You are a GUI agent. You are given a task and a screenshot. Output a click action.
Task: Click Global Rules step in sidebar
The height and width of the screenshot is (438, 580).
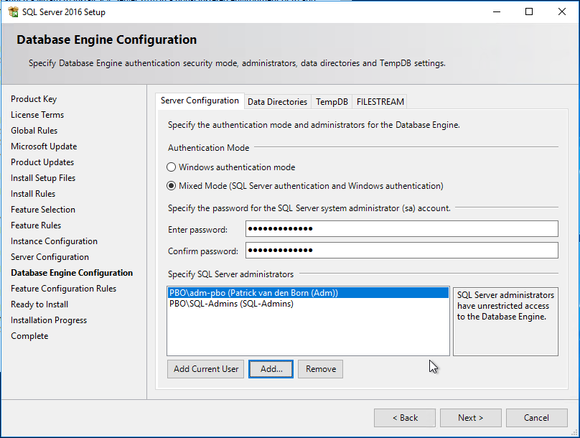(34, 131)
